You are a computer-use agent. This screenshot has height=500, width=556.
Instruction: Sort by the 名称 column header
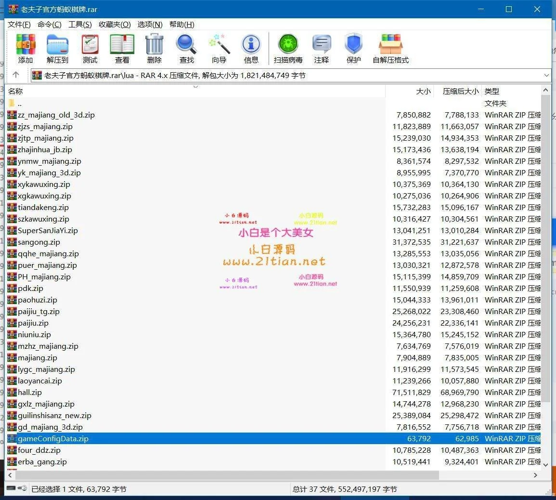15,91
